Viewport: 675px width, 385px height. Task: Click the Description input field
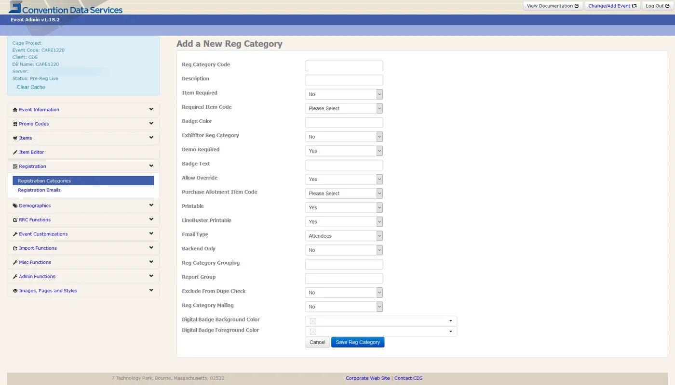[344, 80]
